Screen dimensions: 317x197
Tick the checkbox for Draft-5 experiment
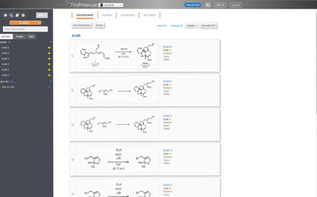(72, 90)
